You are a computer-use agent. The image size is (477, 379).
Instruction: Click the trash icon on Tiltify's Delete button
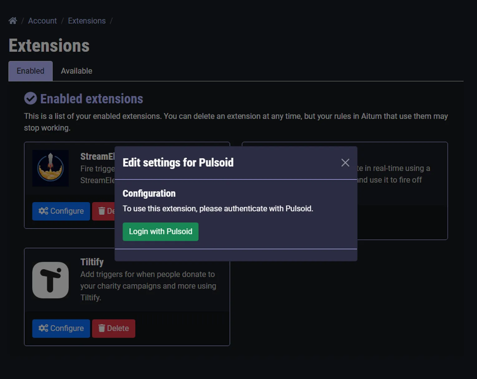102,328
